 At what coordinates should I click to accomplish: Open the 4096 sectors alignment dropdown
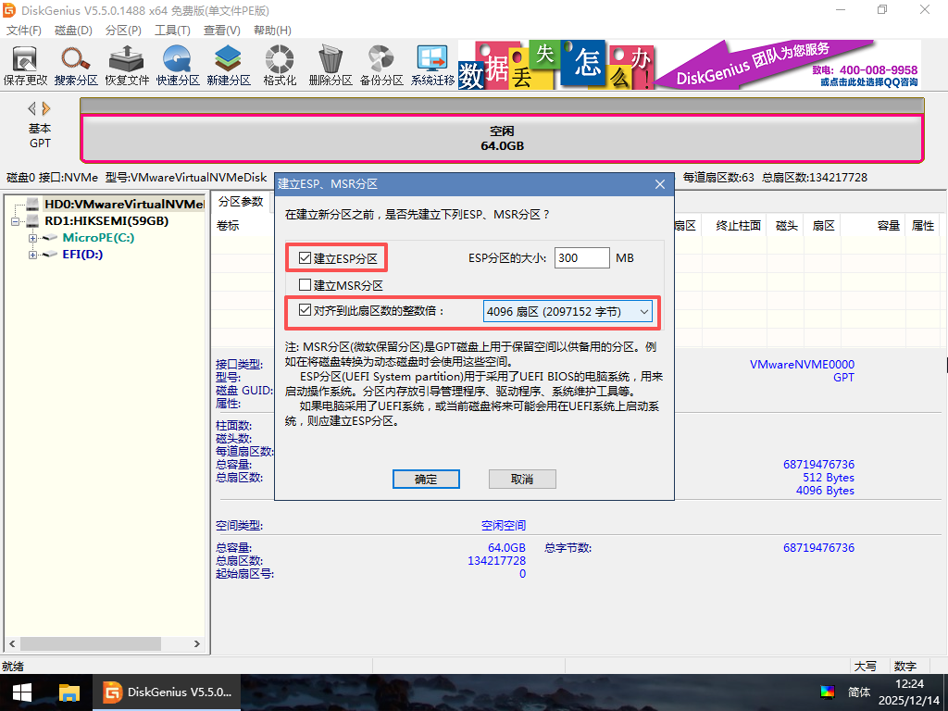pos(568,312)
